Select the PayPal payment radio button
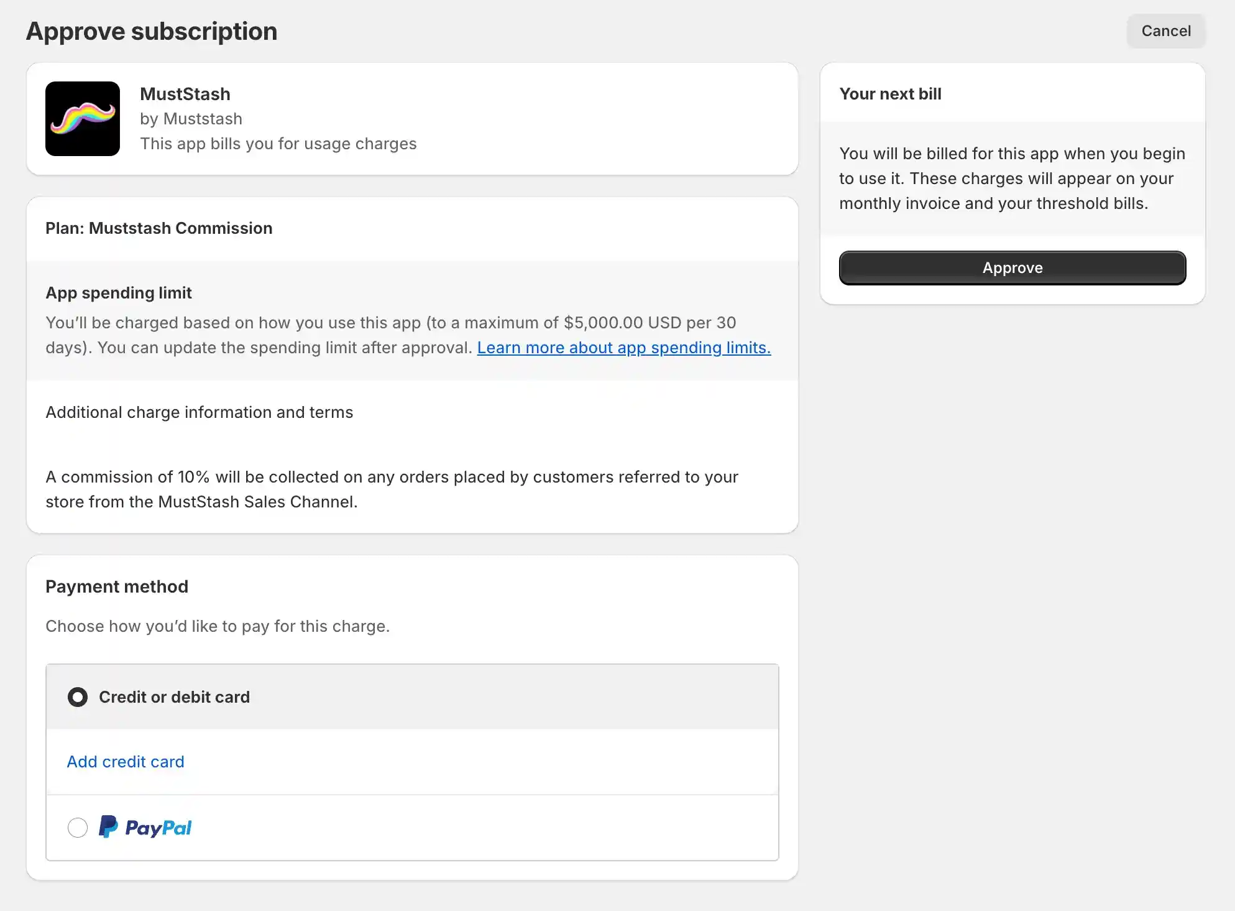The width and height of the screenshot is (1235, 911). coord(78,828)
